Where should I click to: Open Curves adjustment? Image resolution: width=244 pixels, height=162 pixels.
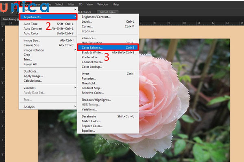[x=108, y=26]
